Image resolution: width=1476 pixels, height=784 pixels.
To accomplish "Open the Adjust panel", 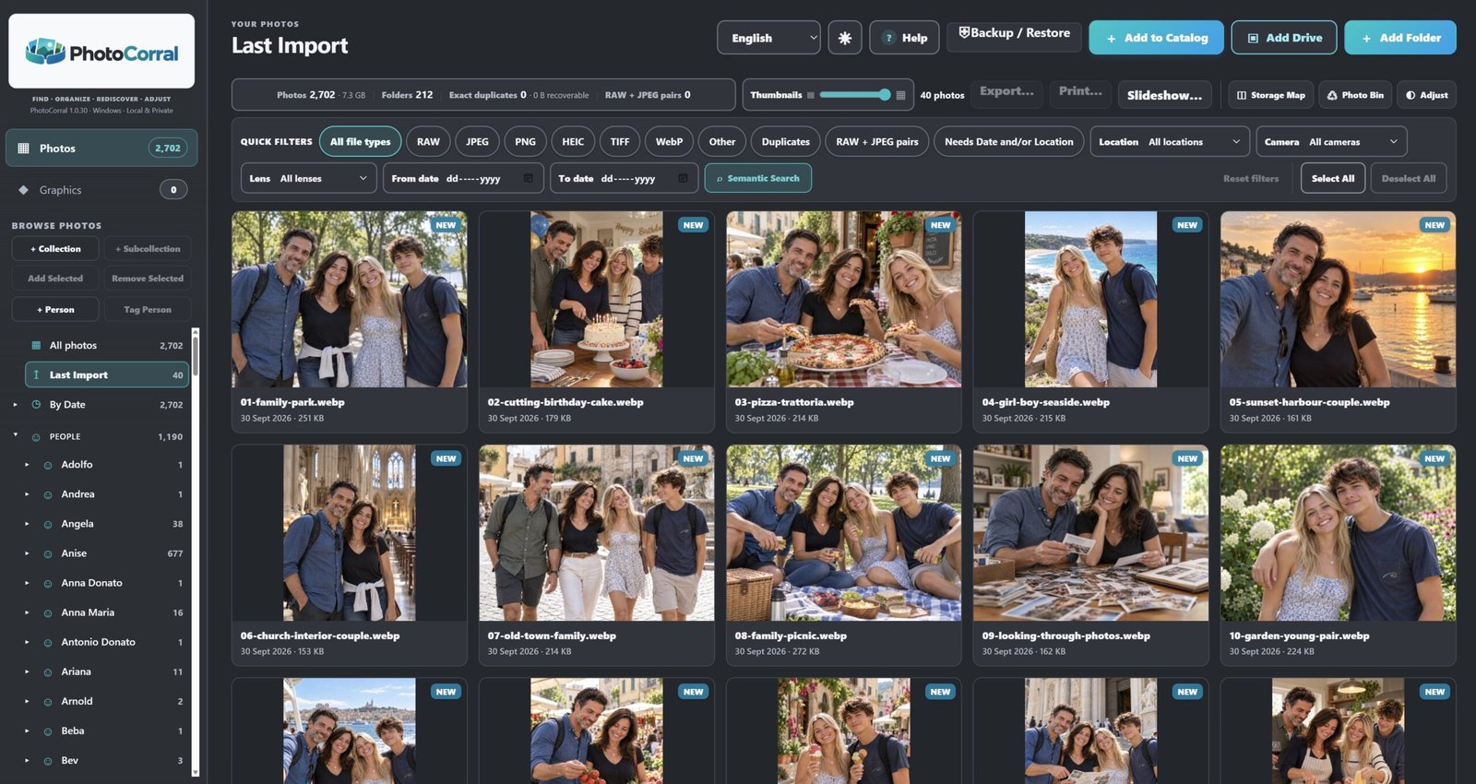I will 1426,95.
